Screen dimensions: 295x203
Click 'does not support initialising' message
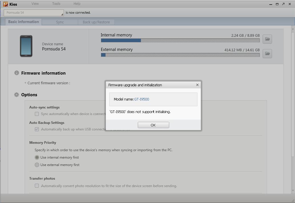[x=140, y=112]
